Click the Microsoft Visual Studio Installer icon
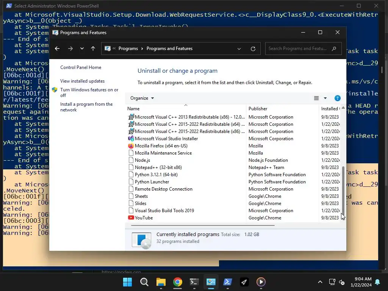This screenshot has height=291, width=388. [131, 139]
